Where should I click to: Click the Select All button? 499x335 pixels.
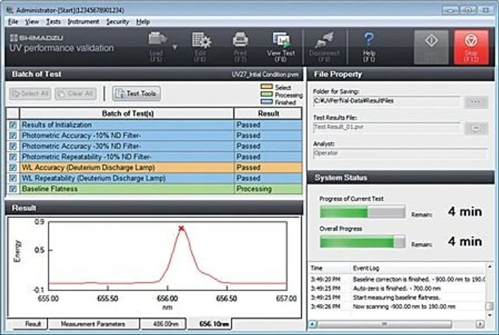pyautogui.click(x=28, y=94)
